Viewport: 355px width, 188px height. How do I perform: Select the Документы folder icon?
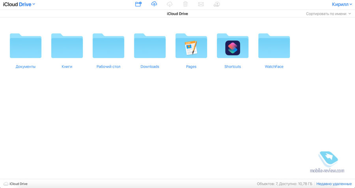pos(26,46)
